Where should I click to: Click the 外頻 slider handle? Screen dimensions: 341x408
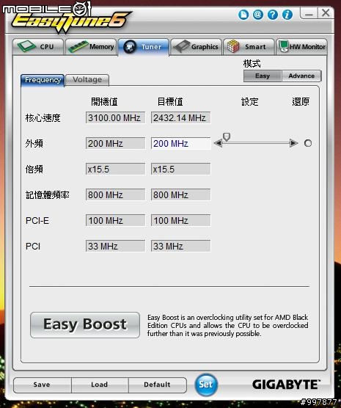(227, 137)
